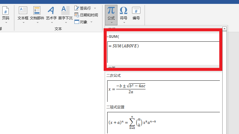Expand the 签名行 dropdown arrow
The height and width of the screenshot is (134, 239).
point(95,8)
